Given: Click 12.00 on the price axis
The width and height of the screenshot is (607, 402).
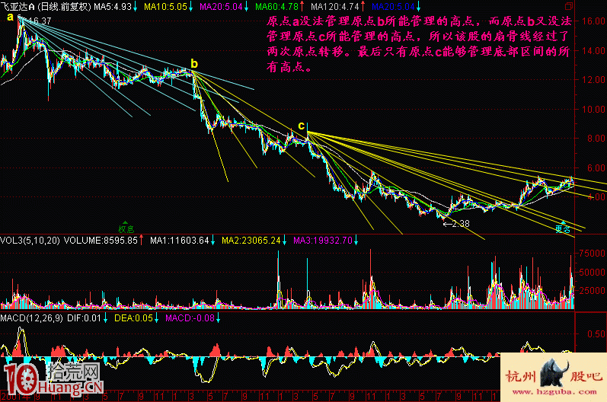Looking at the screenshot, I should (x=594, y=80).
